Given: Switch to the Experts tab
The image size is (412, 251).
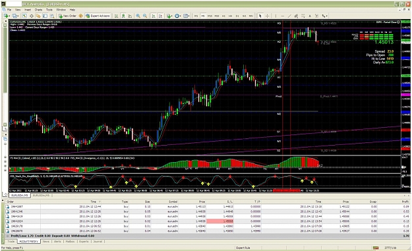Looking at the screenshot, I should tap(84, 241).
